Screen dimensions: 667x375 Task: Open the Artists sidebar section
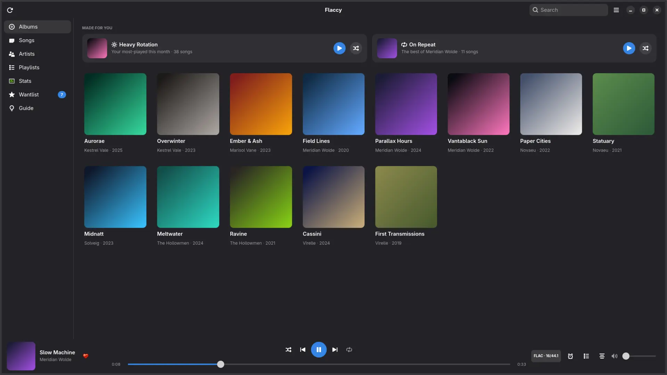point(38,54)
